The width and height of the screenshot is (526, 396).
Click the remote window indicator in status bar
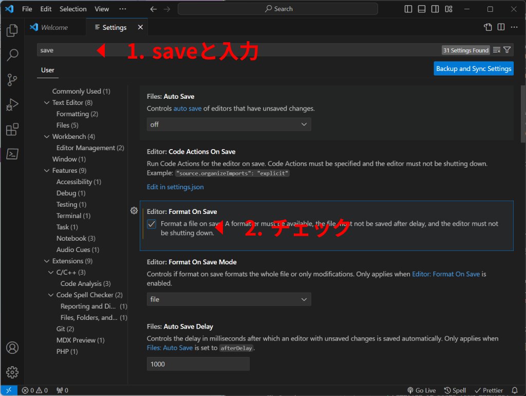[9, 390]
